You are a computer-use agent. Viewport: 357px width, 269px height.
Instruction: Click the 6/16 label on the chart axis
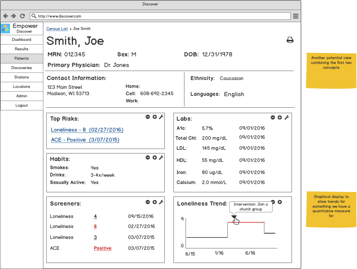[x=250, y=253]
